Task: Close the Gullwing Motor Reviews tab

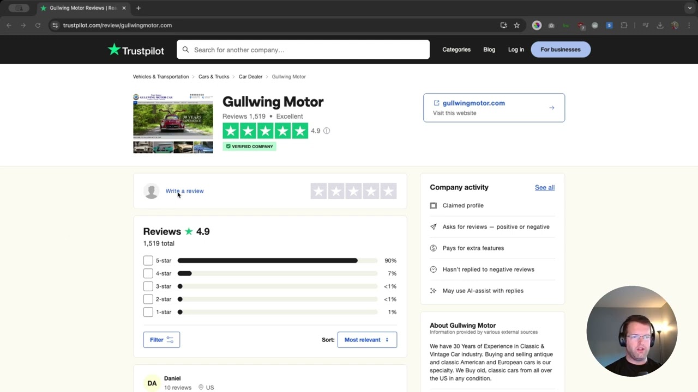Action: (x=124, y=8)
